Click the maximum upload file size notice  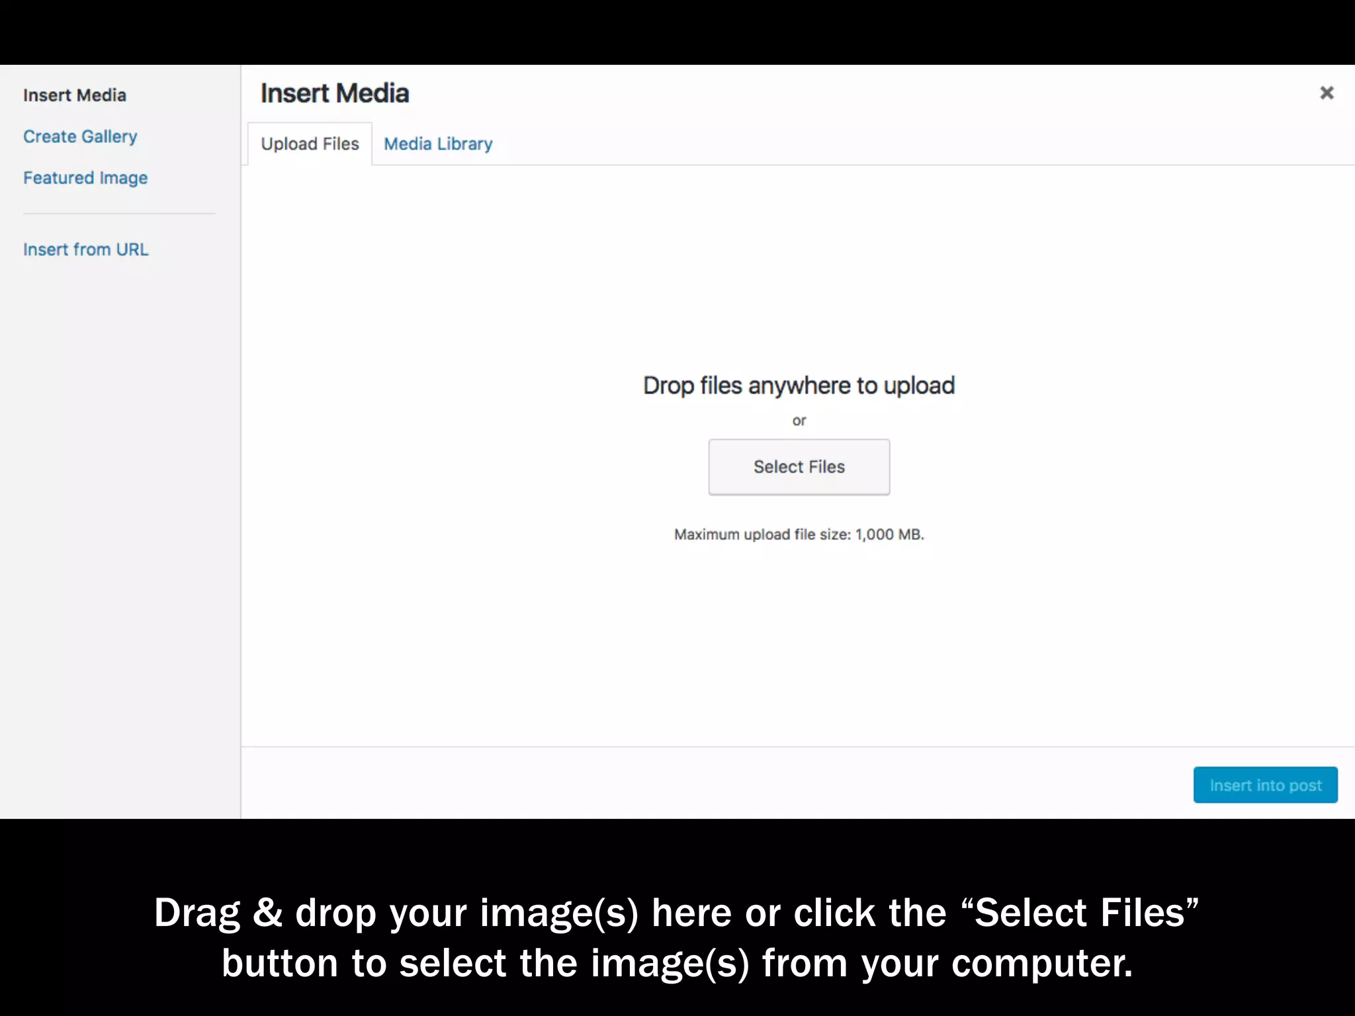click(799, 534)
